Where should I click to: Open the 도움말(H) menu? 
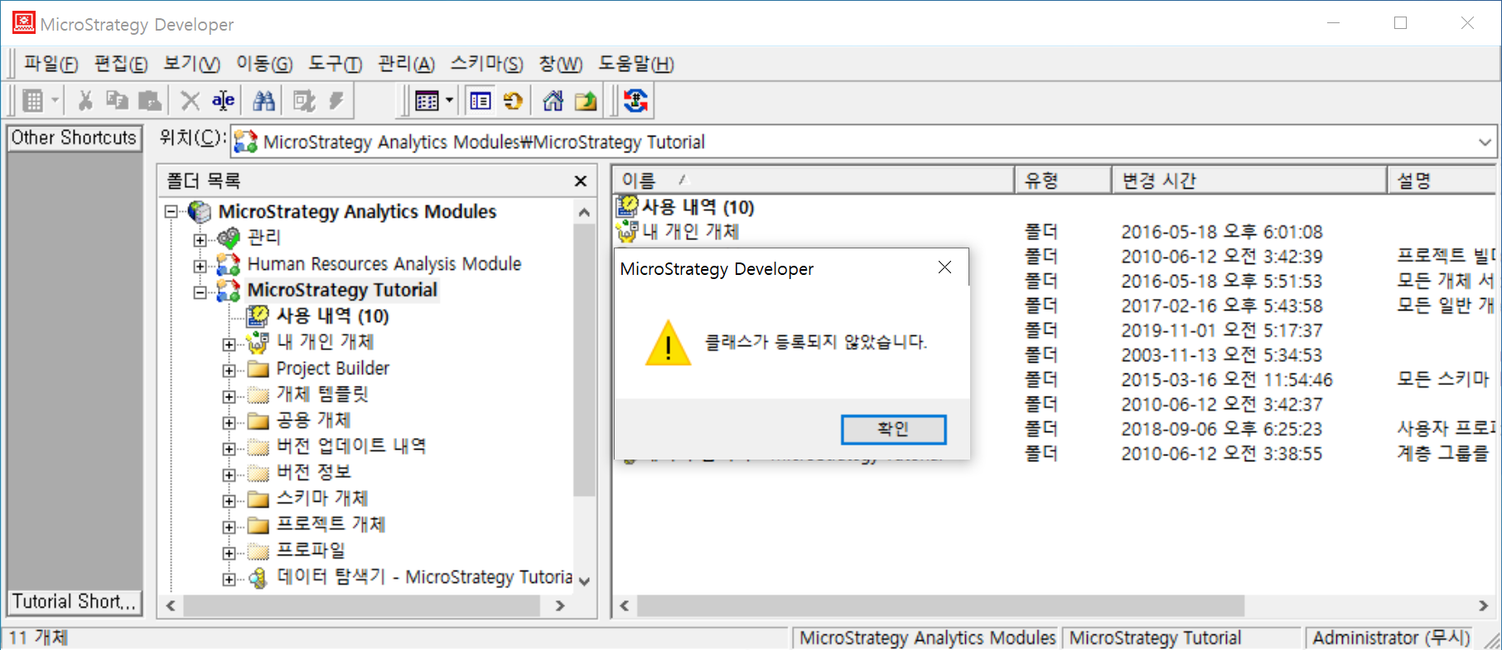coord(635,64)
